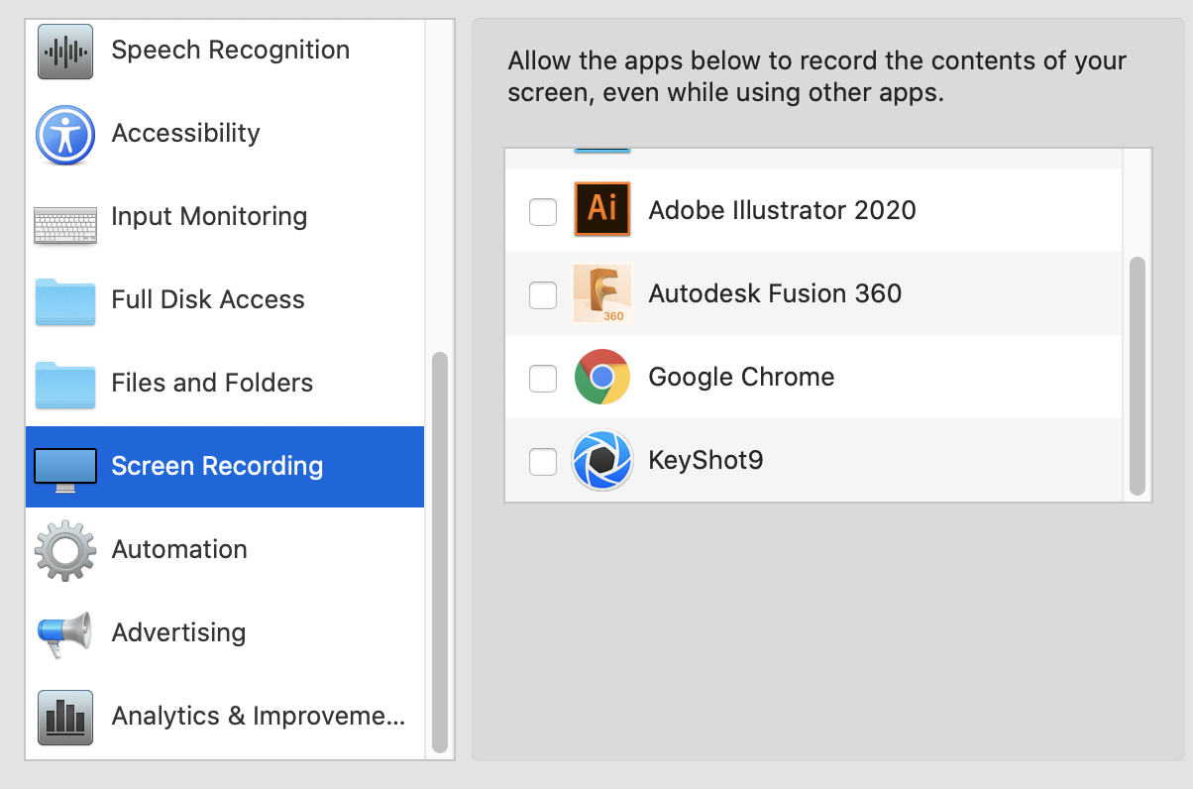1193x789 pixels.
Task: Click the Autodesk Fusion 360 app icon
Action: tap(602, 293)
